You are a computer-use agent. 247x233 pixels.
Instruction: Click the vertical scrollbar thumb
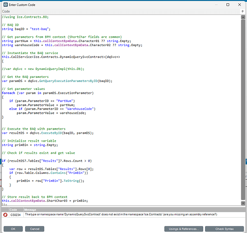click(x=243, y=110)
